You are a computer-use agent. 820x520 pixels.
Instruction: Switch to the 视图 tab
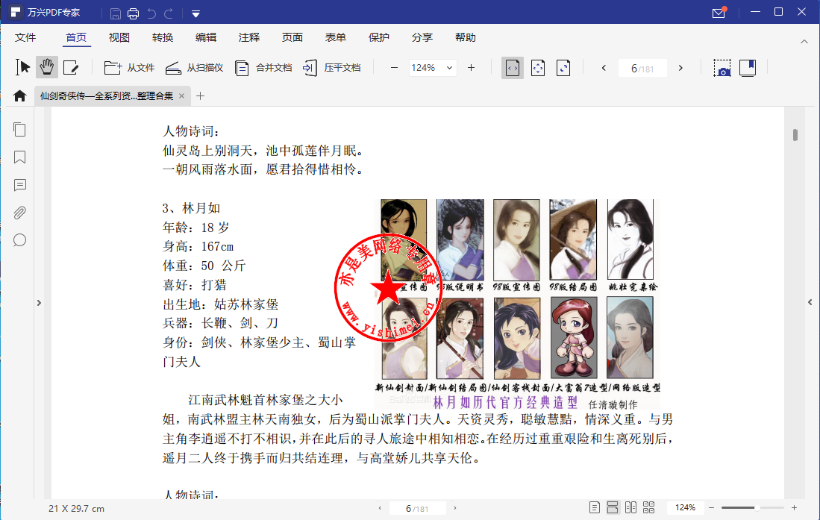[119, 37]
